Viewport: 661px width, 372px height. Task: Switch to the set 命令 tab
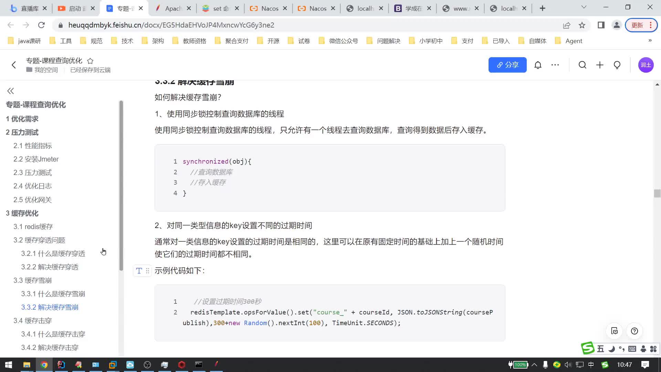click(x=220, y=8)
